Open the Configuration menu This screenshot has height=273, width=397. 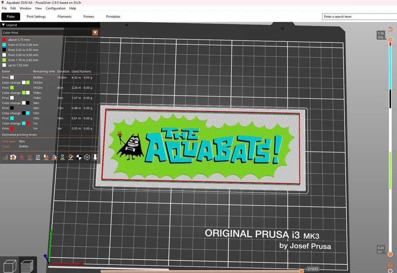(x=56, y=8)
